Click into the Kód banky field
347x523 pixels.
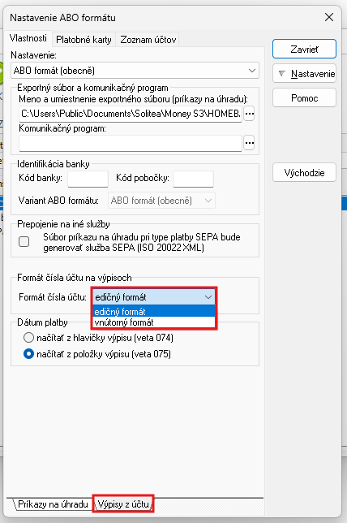(88, 179)
